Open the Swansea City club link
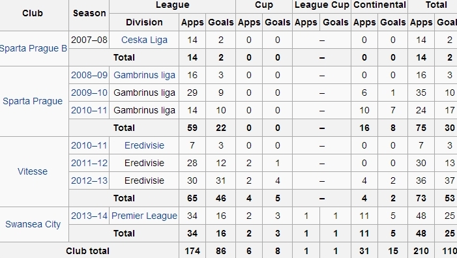 click(33, 224)
